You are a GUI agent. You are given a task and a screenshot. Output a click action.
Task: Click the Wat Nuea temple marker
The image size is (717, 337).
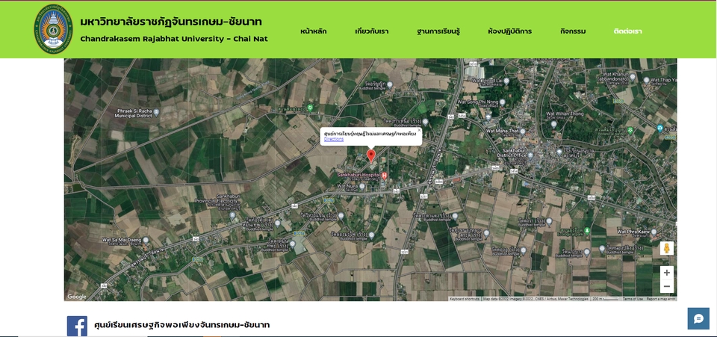[361, 186]
